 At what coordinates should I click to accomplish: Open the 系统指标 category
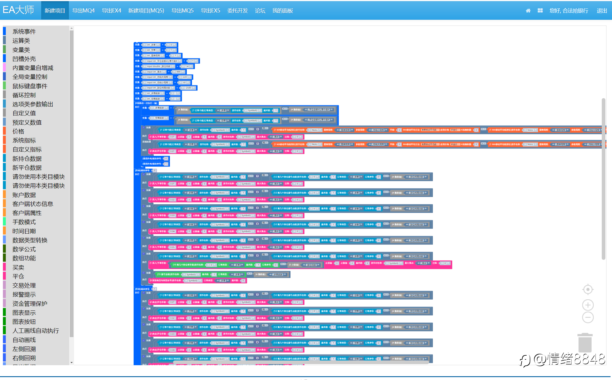[24, 140]
